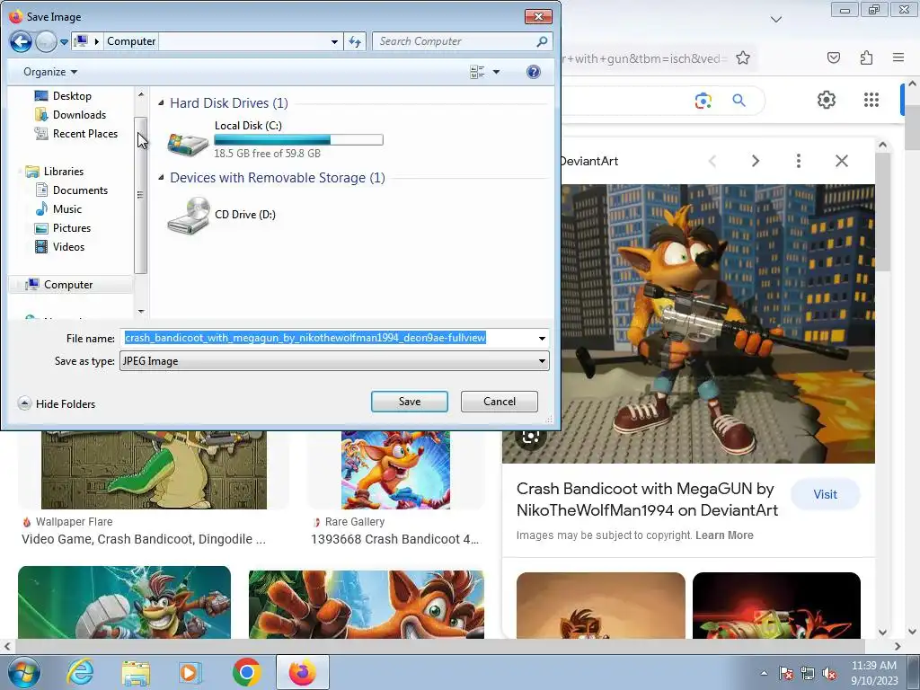
Task: Select the CD Drive (D:) icon
Action: point(189,216)
